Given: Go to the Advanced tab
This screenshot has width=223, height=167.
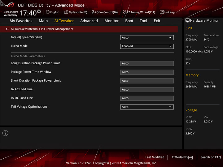Looking at the screenshot, I should coord(89,21).
